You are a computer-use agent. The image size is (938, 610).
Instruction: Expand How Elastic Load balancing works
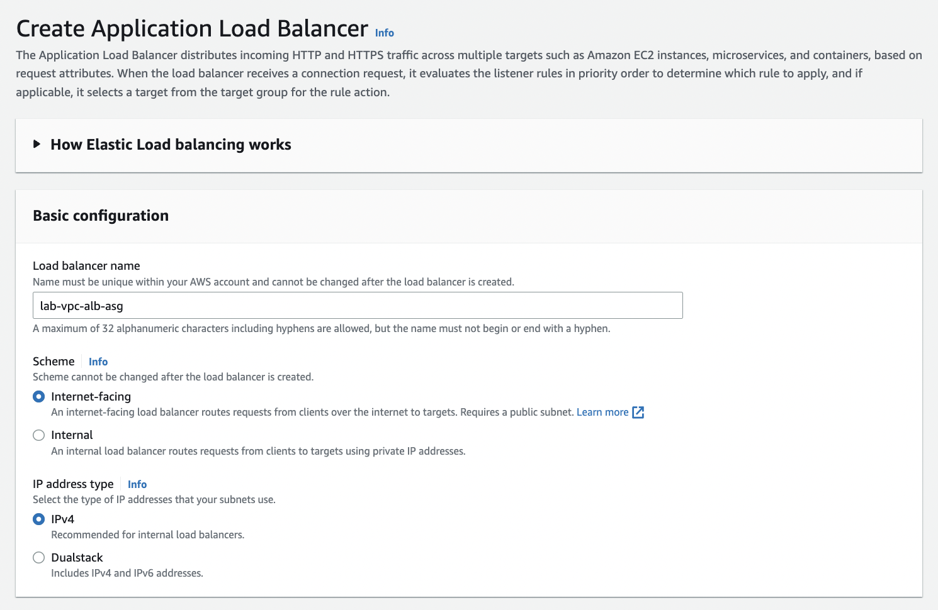click(162, 145)
